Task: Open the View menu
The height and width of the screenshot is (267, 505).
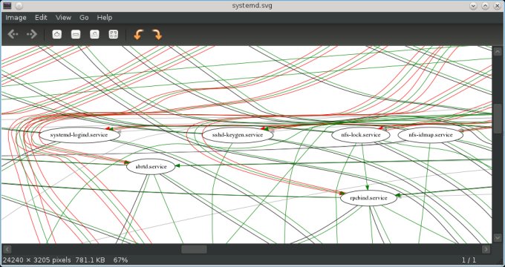Action: (63, 18)
